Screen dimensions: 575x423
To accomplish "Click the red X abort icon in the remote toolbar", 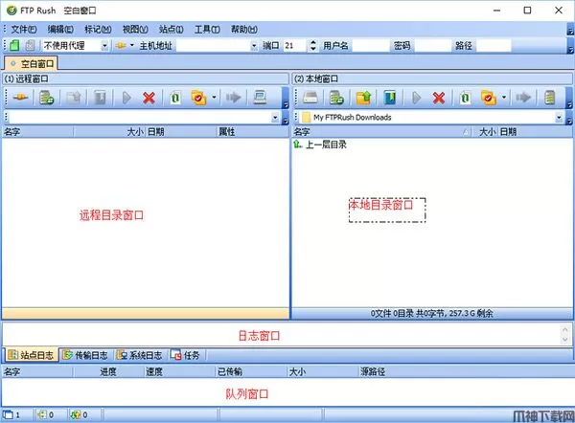I will point(149,98).
